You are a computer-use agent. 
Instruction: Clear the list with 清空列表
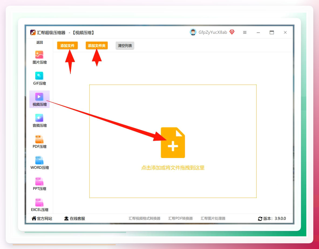(125, 46)
